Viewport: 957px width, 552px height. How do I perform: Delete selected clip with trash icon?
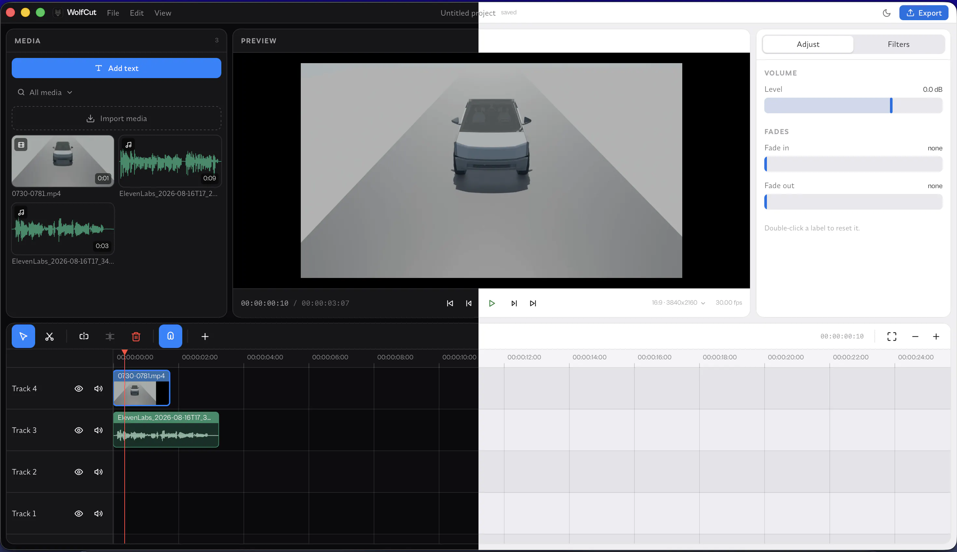[136, 336]
